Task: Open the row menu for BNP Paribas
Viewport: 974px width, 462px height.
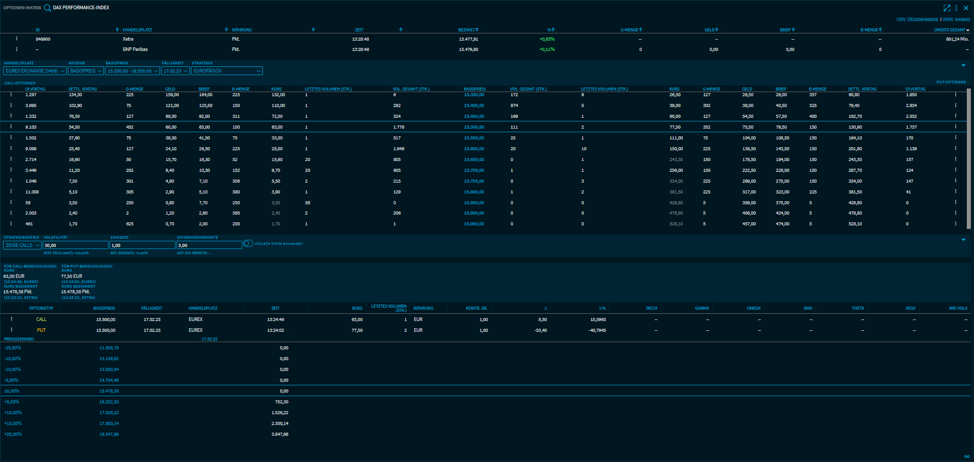Action: 16,49
